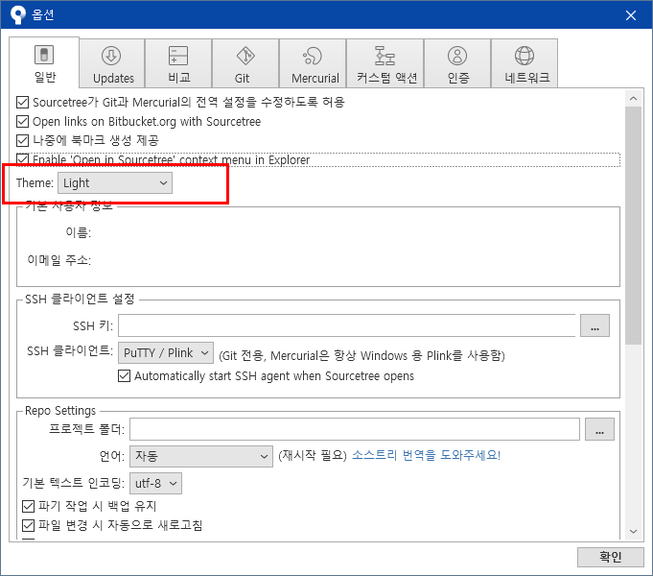The image size is (653, 576).
Task: Click the 네트워크 globe icon
Action: [525, 56]
